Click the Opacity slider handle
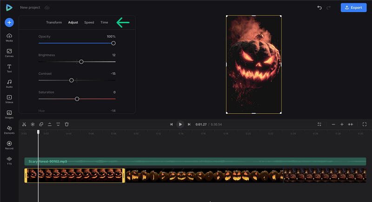This screenshot has height=202, width=372. coord(113,43)
